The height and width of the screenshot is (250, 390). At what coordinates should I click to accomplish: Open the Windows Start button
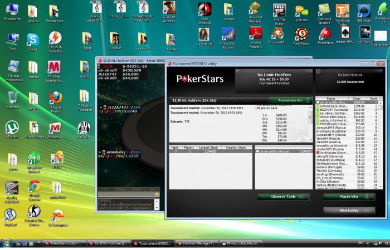[x=6, y=243]
